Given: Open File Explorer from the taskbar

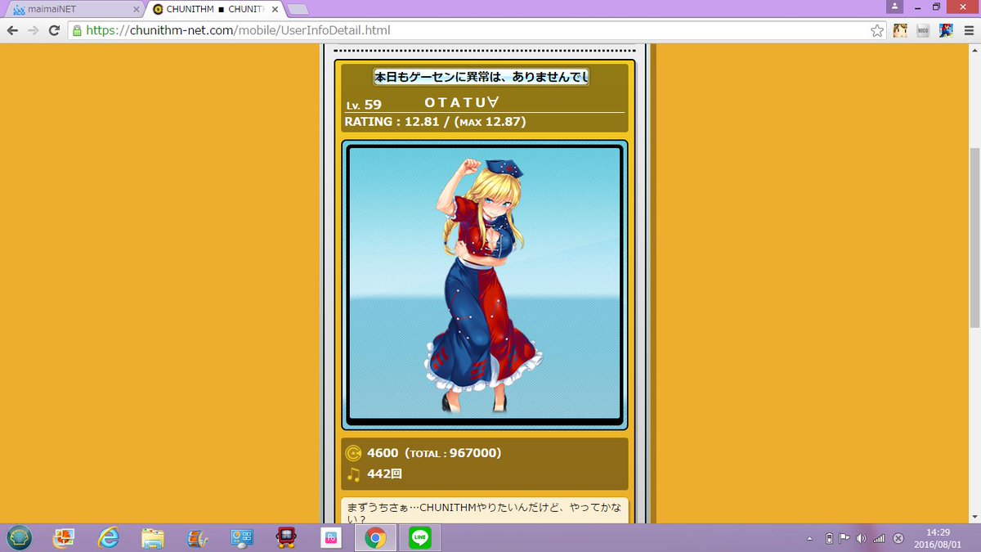Looking at the screenshot, I should [152, 537].
